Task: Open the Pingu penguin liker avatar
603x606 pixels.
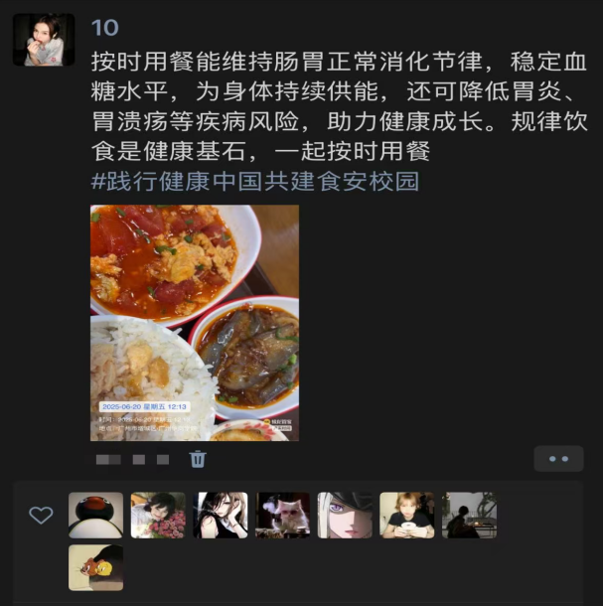Action: pyautogui.click(x=95, y=516)
